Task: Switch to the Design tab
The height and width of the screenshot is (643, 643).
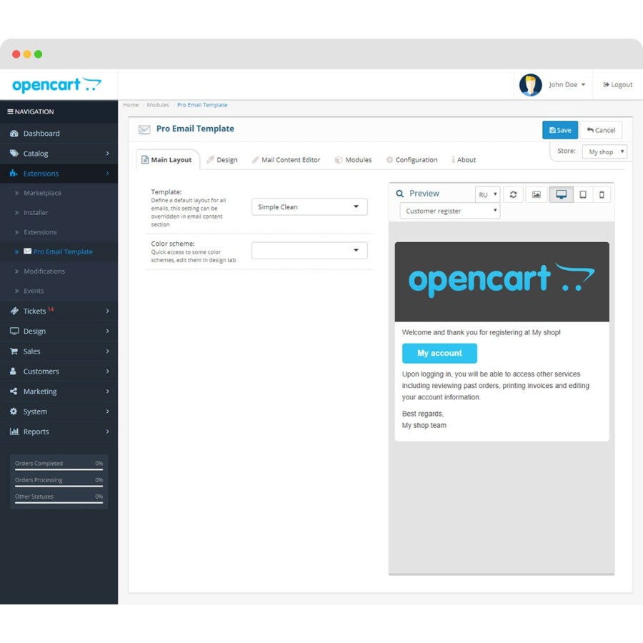Action: pos(222,160)
